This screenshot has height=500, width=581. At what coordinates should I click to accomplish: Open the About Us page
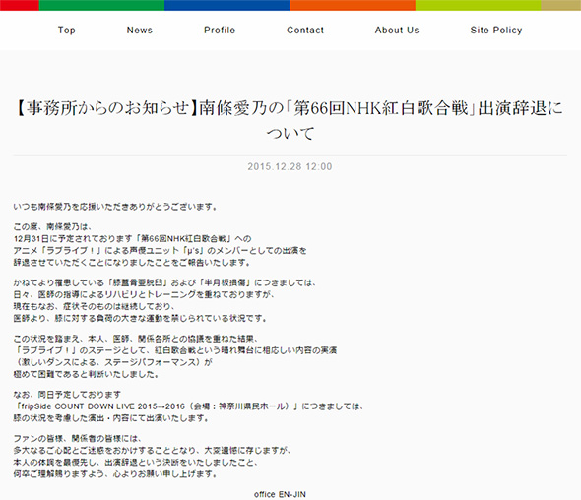397,30
